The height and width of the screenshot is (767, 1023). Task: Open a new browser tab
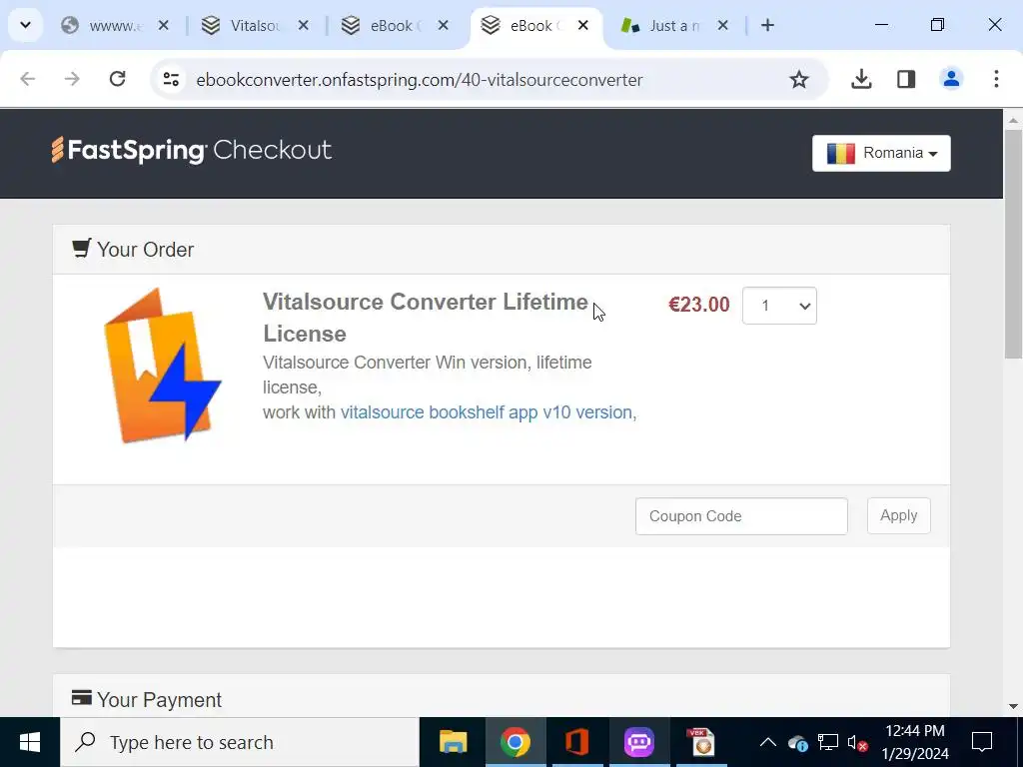[x=768, y=25]
